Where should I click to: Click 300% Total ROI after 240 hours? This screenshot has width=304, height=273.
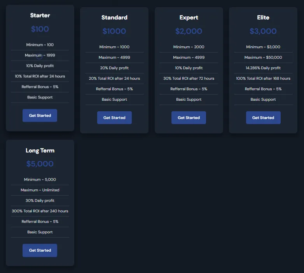coord(40,211)
